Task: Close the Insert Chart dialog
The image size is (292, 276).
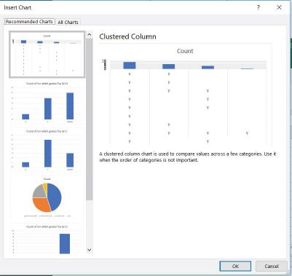Action: coord(279,7)
